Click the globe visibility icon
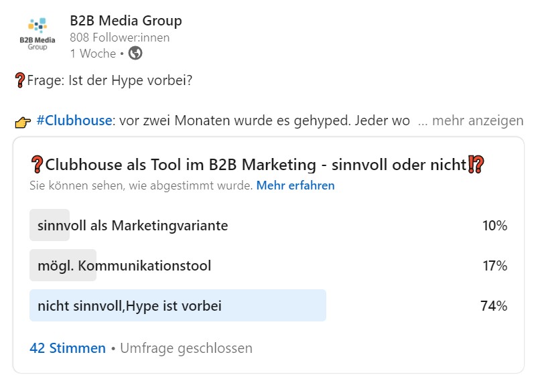The width and height of the screenshot is (534, 379). pos(135,53)
